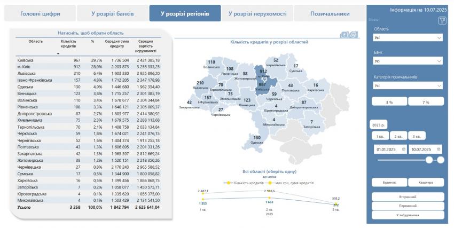Open the end date calendar picker icon
Image resolution: width=454 pixels, height=228 pixels.
(440, 149)
